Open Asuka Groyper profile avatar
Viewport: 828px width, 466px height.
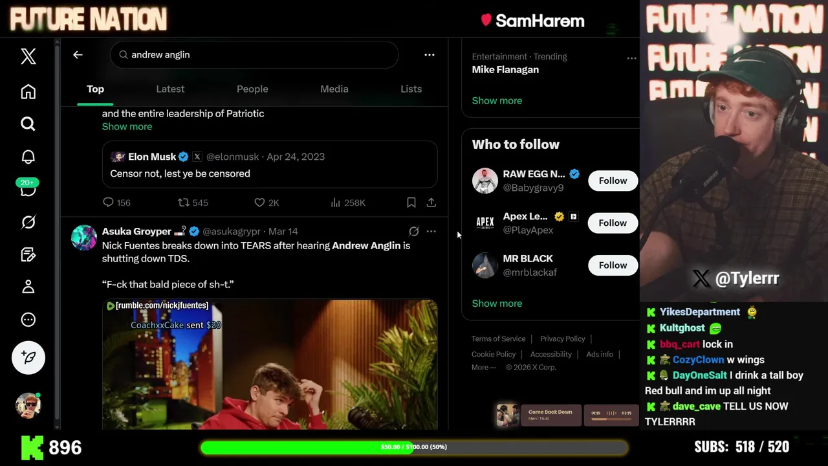click(x=84, y=238)
